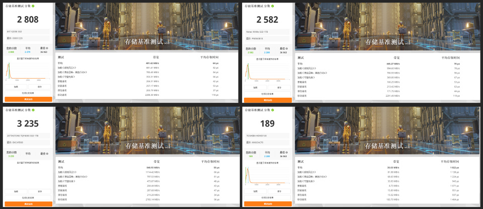Click 加载 button in the 3 235 panel
Viewport: 483px width, 209px height.
point(16,191)
